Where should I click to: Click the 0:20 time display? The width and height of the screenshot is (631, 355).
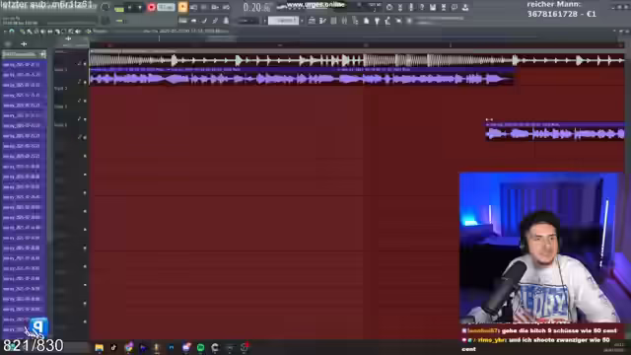(256, 7)
